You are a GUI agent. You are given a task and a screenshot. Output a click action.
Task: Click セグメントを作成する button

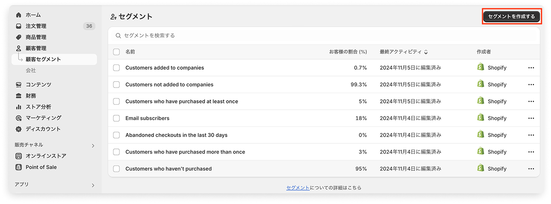tap(511, 16)
